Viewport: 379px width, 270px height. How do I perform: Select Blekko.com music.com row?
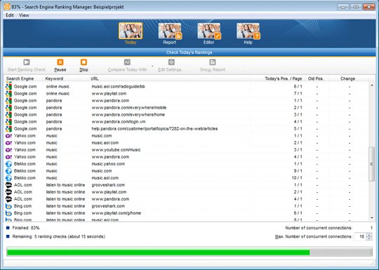pos(186,170)
